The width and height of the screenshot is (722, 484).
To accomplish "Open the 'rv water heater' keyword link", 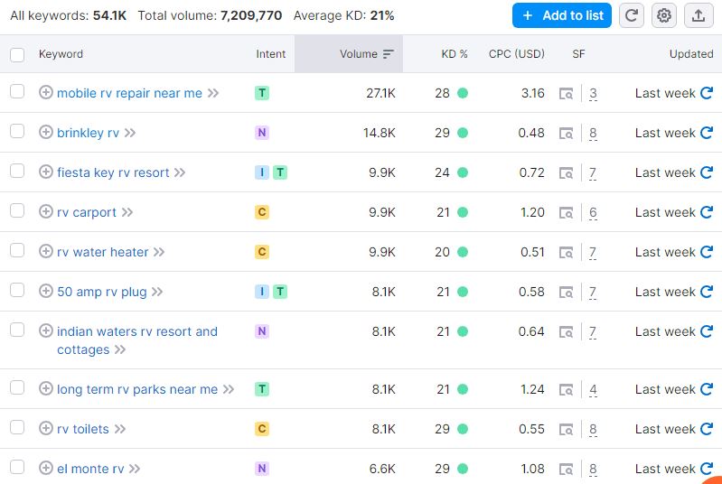I will 103,252.
